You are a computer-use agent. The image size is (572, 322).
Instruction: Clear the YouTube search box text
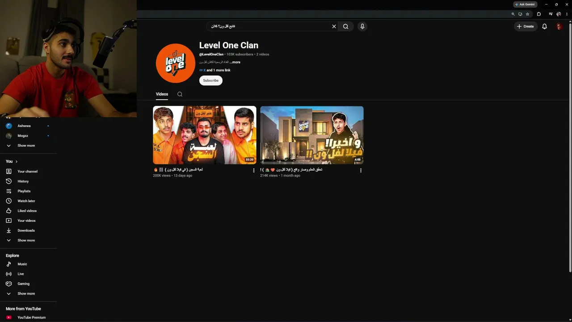(x=334, y=26)
